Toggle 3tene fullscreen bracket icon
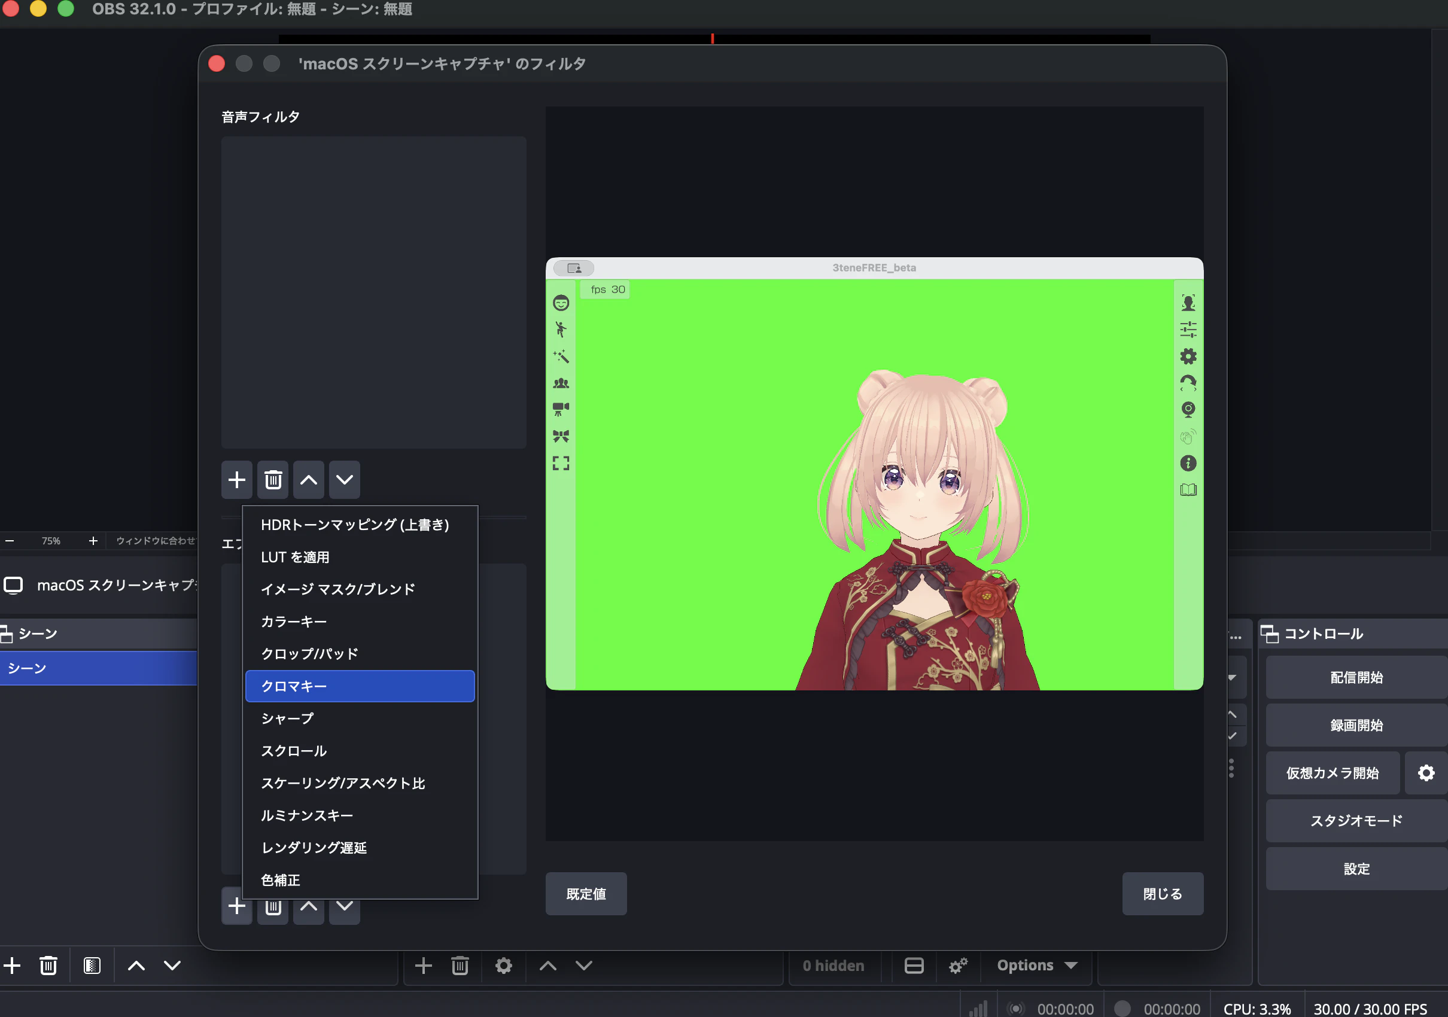Viewport: 1448px width, 1017px height. (x=561, y=464)
